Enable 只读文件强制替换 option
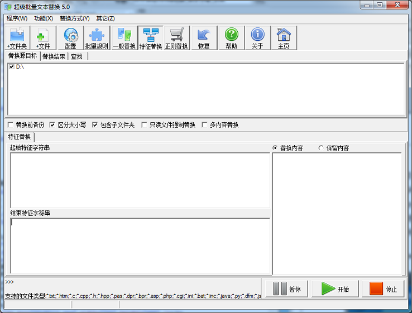412x313 pixels. 144,125
